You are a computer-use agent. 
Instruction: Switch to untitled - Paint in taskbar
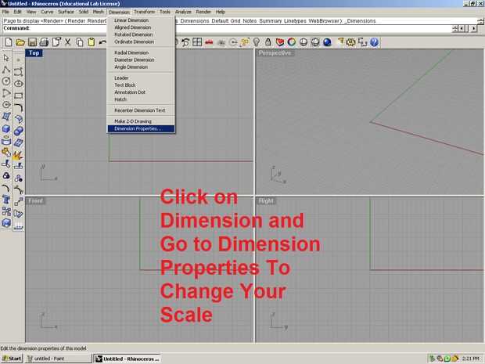click(58, 359)
